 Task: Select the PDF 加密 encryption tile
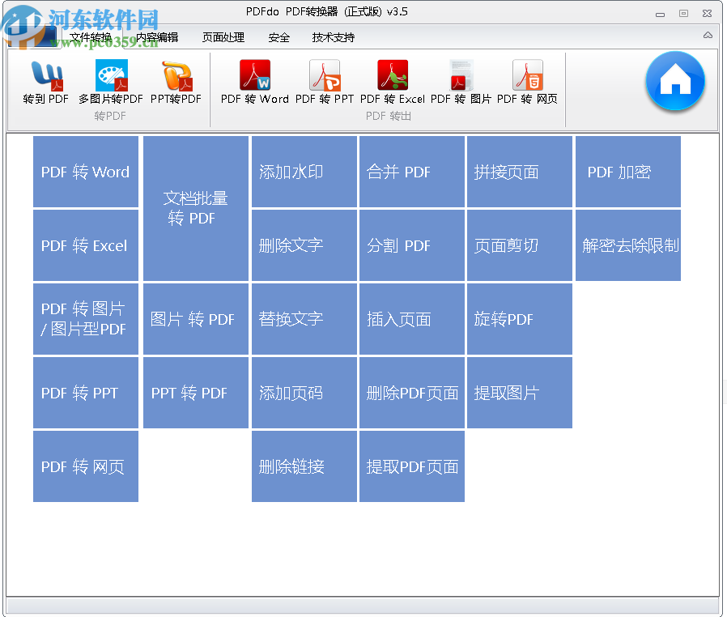pyautogui.click(x=627, y=172)
